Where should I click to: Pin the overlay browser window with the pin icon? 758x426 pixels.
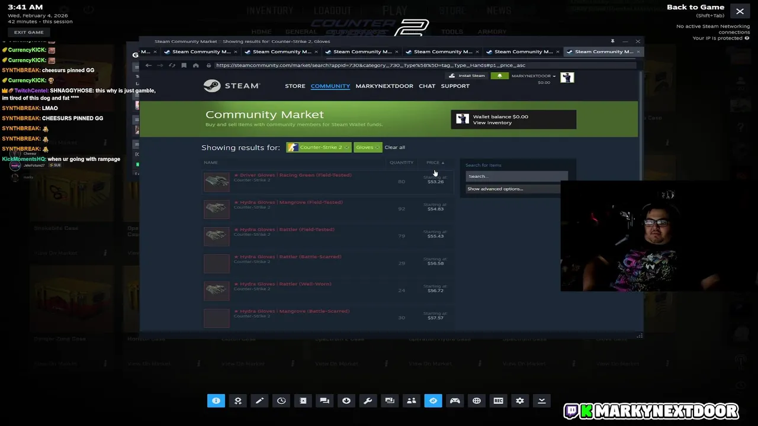point(612,41)
